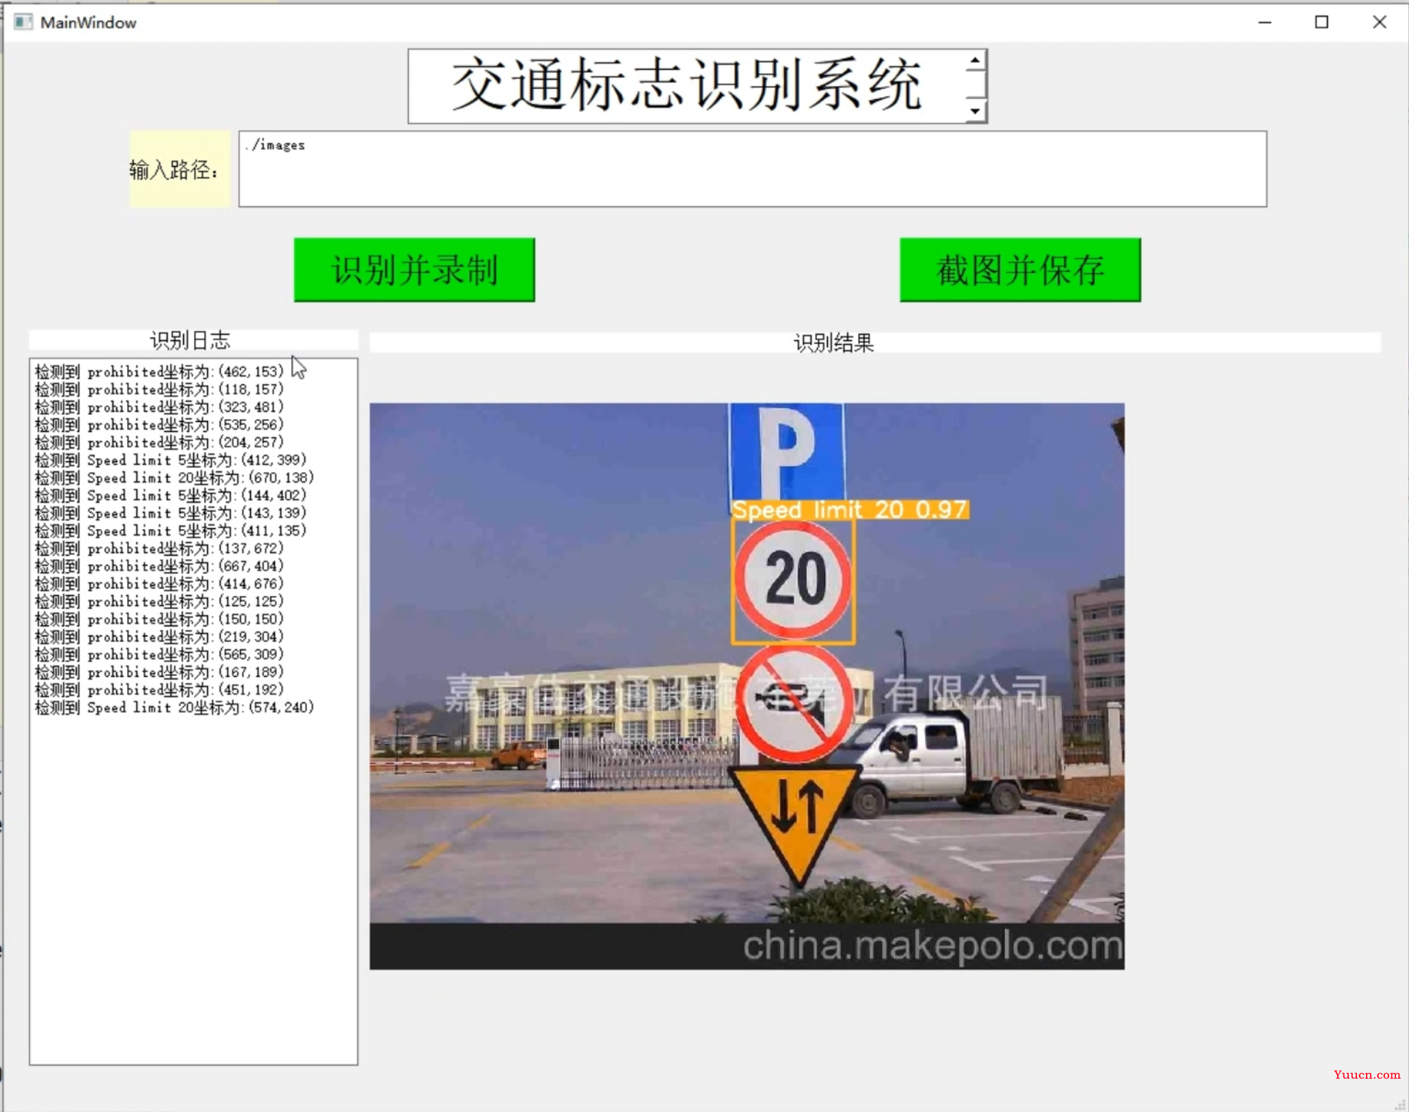
Task: Click the 识别结果 header label
Action: click(x=875, y=343)
